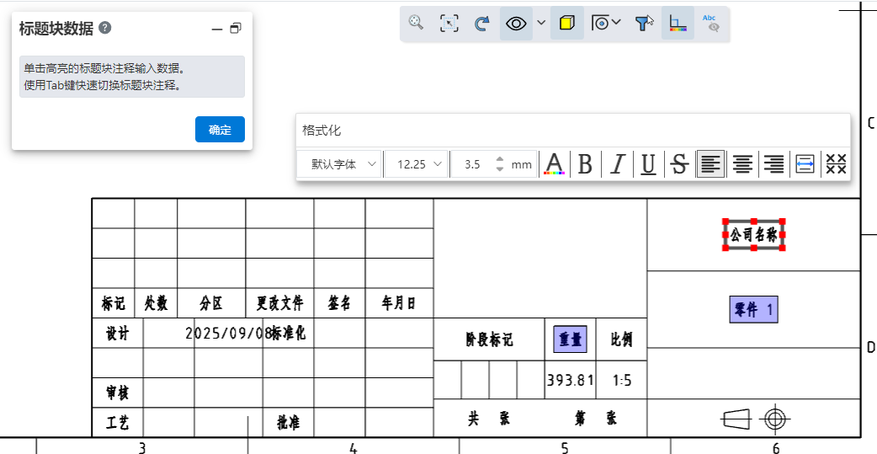Screen dimensions: 877x454
Task: Select the zoom to area tool
Action: click(449, 24)
